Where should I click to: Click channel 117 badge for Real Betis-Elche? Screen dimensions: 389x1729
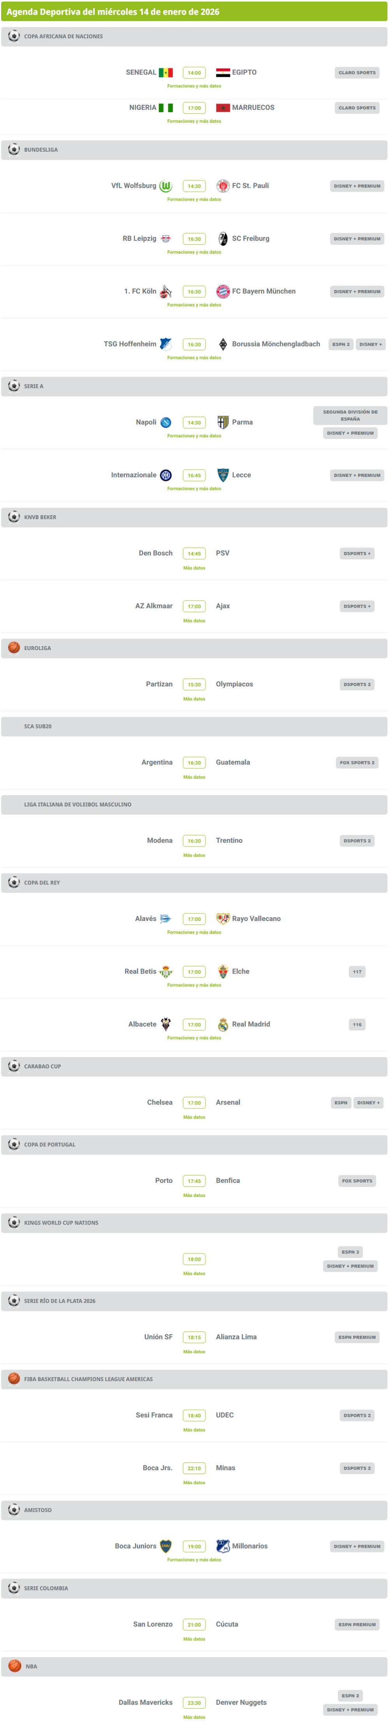pyautogui.click(x=357, y=972)
